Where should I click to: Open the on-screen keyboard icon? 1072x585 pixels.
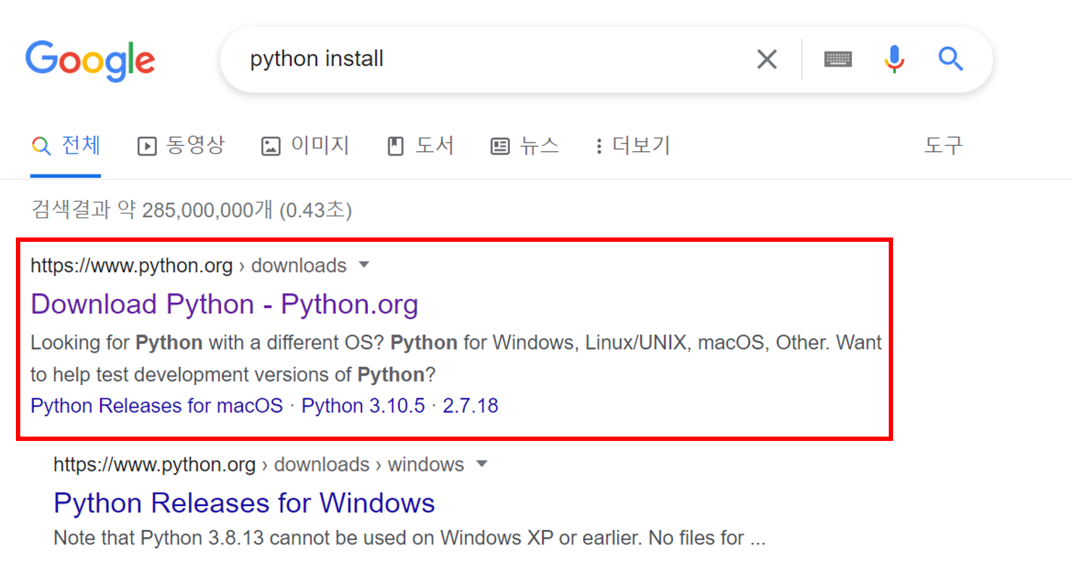(x=838, y=59)
